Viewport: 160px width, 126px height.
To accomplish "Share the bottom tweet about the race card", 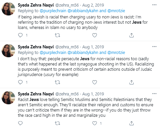I will pyautogui.click(x=131, y=123).
